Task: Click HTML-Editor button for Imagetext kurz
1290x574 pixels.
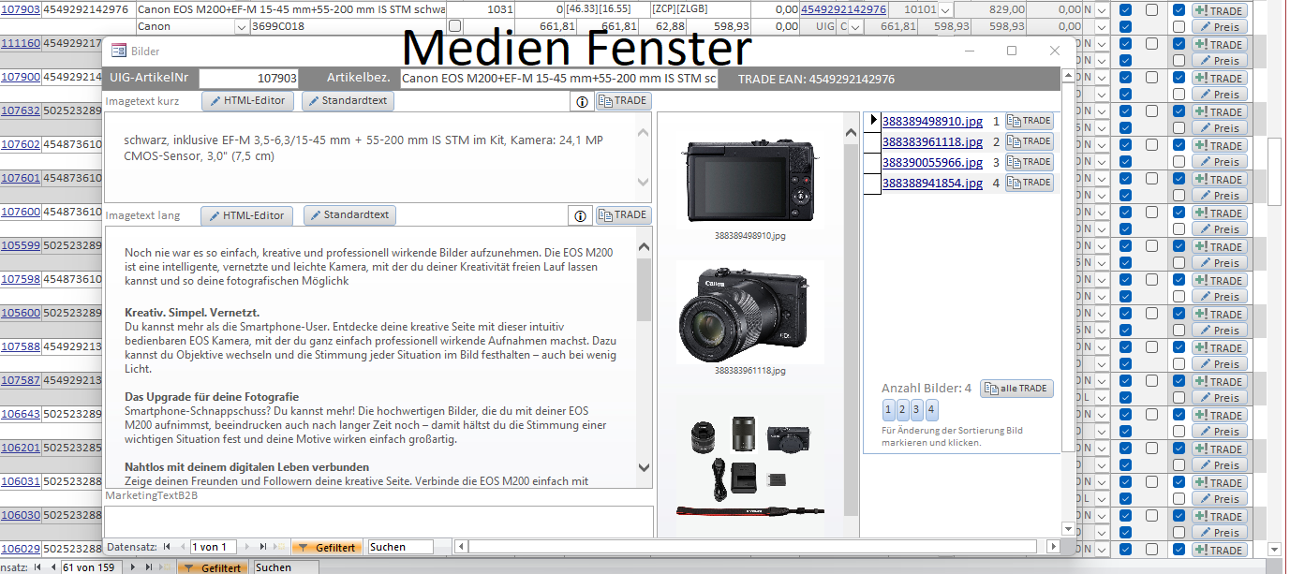Action: [247, 101]
